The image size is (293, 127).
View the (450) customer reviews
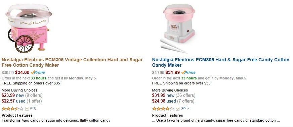coord(184,108)
